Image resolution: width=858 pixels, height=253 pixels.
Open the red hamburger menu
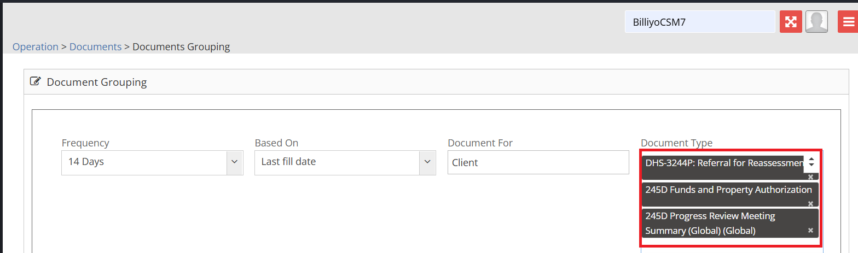(x=848, y=22)
